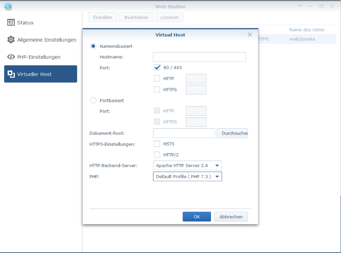Select the web/joomla table cell
Screen dimensions: 341x253
click(x=302, y=39)
